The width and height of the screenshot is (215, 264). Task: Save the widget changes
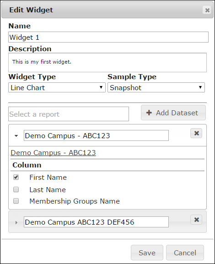(147, 253)
